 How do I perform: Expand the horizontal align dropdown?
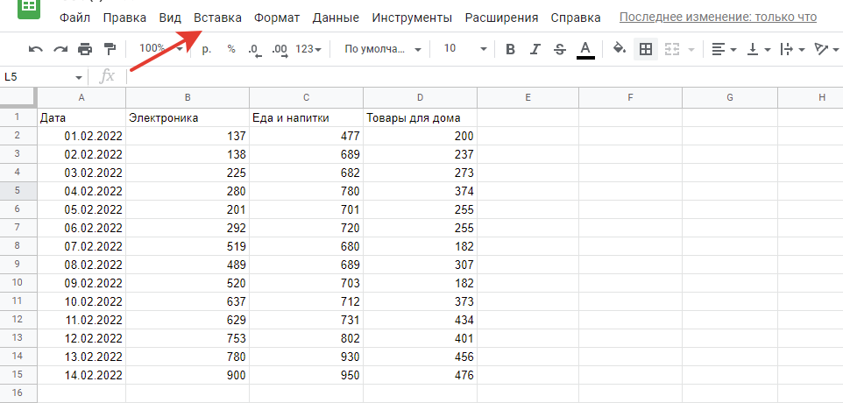click(x=723, y=49)
